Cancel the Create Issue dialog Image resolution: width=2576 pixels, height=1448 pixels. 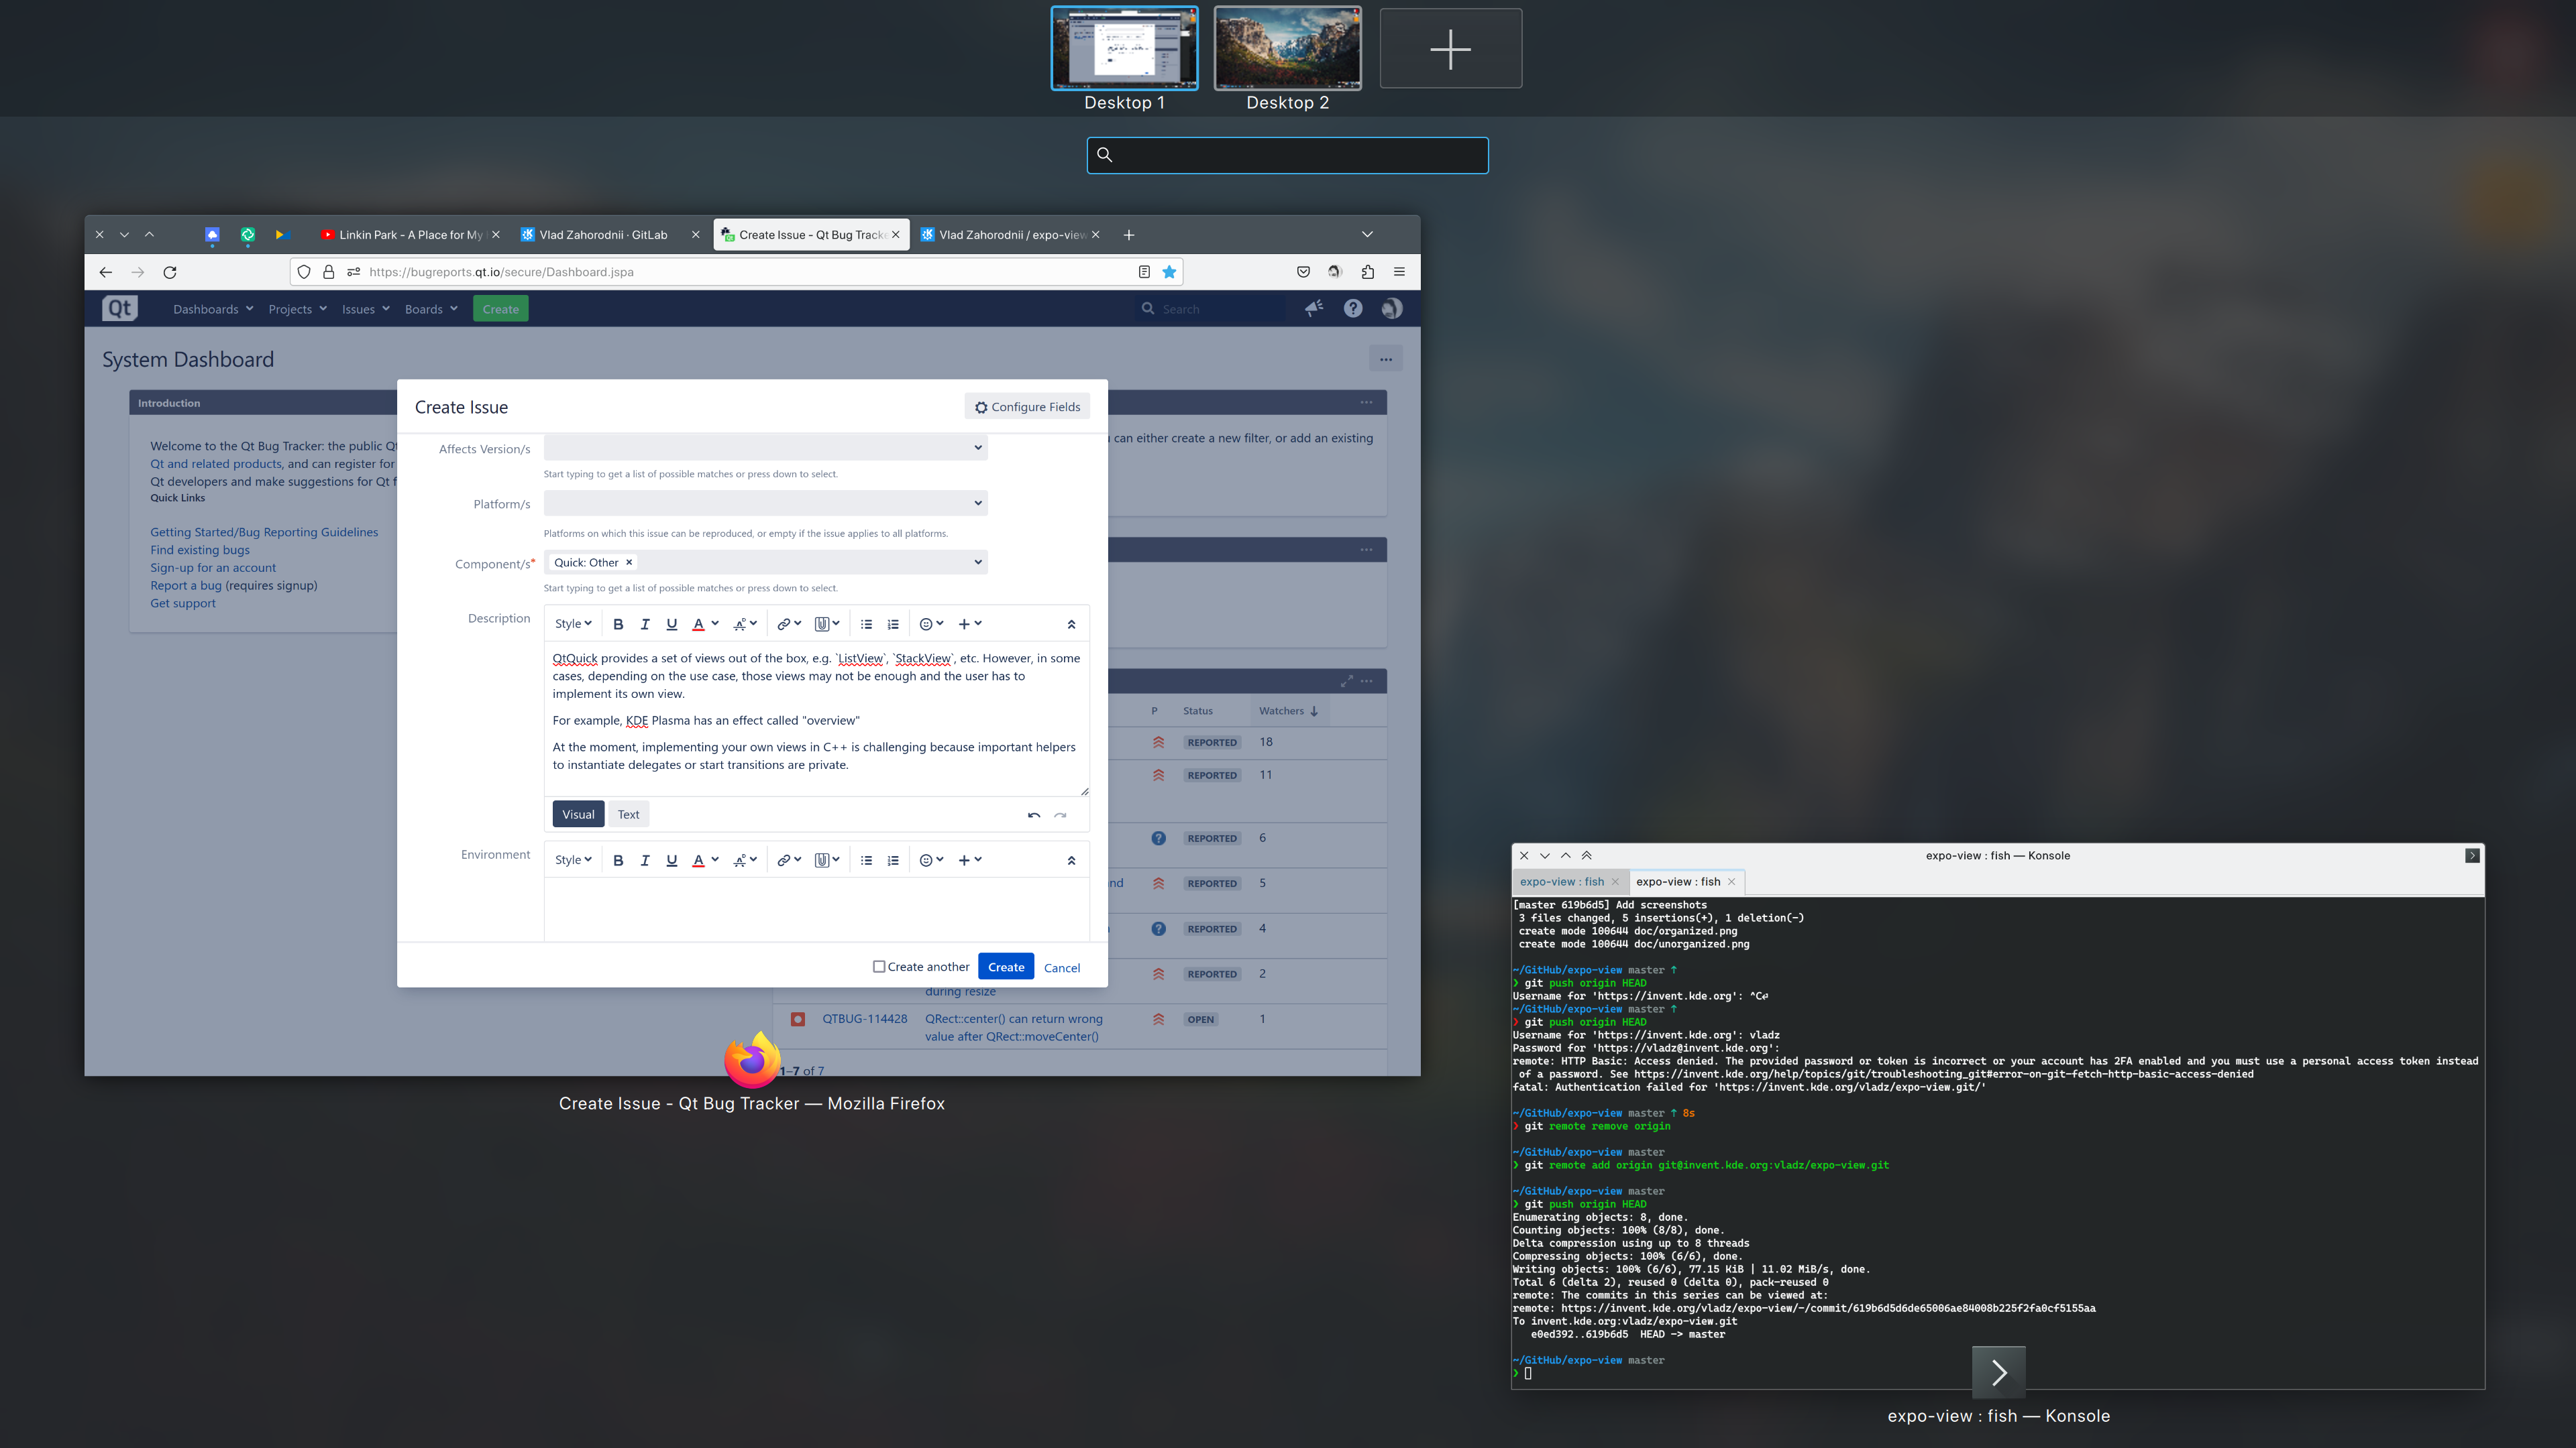coord(1062,967)
